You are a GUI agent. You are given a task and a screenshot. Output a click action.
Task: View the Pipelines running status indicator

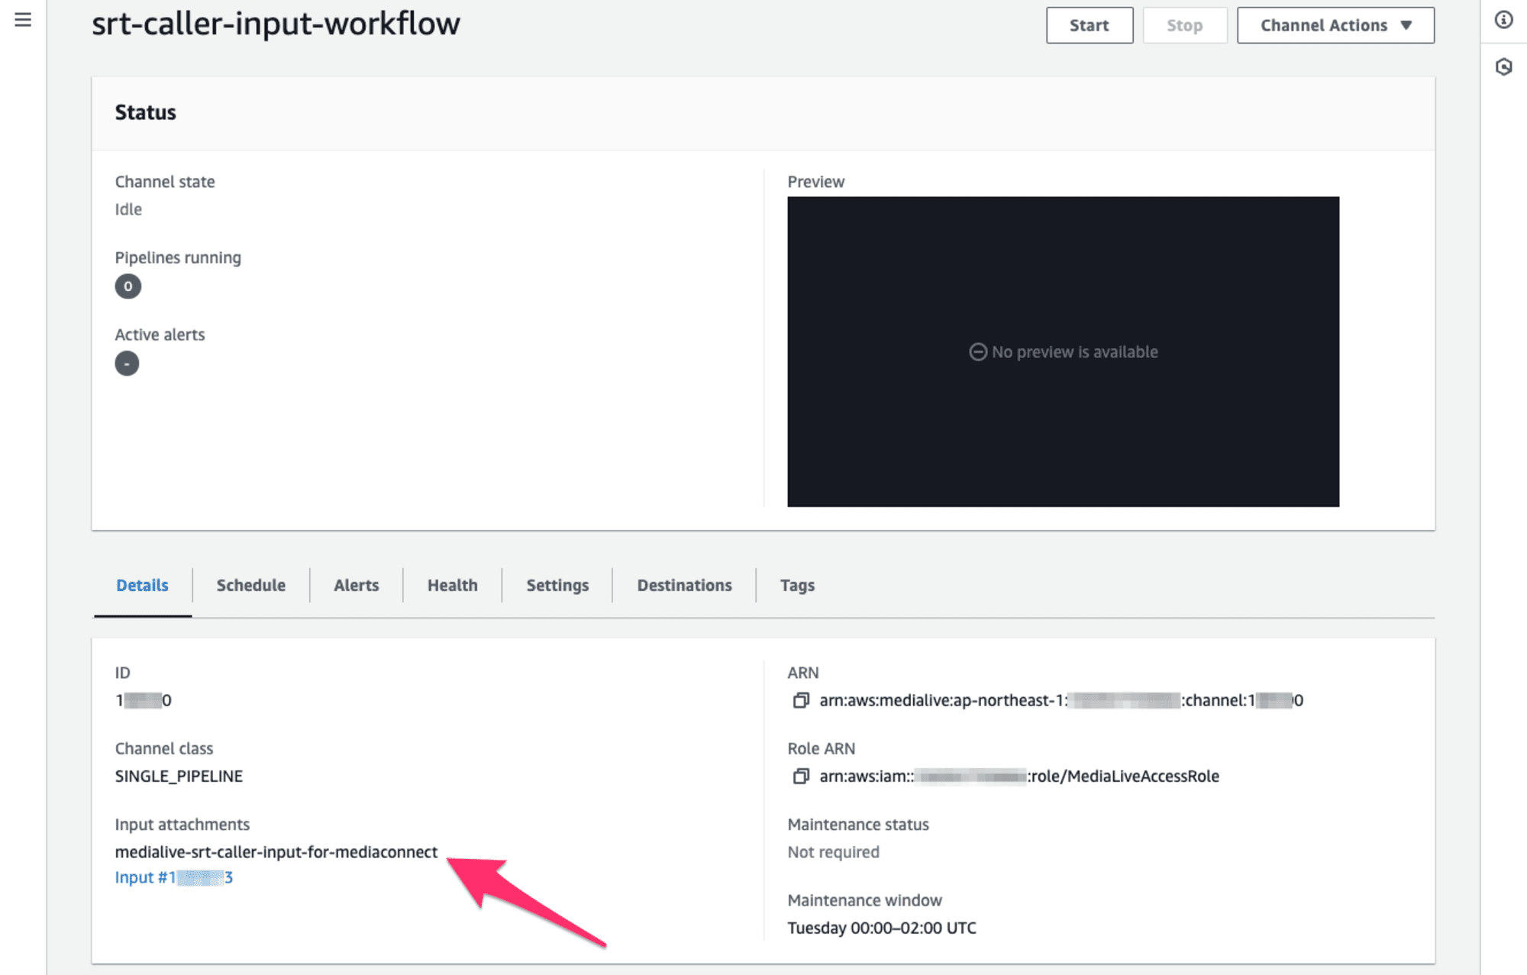[128, 286]
